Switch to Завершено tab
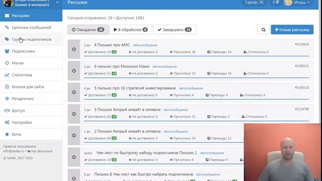Viewport: 322px width, 181px height. point(175,30)
